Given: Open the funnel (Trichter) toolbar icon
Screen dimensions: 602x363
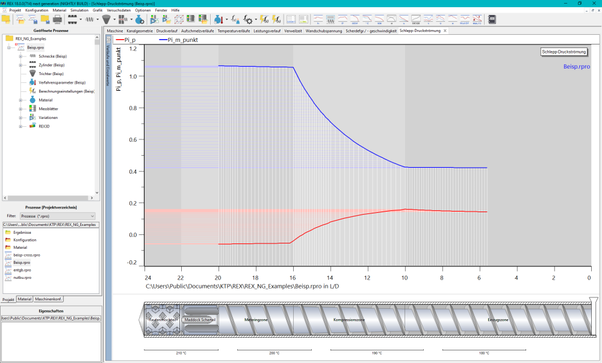Looking at the screenshot, I should [107, 19].
